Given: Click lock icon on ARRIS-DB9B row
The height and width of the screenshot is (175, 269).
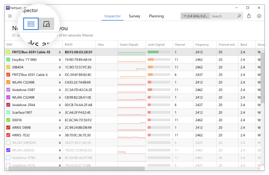Looking at the screenshot, I should click(60, 128).
